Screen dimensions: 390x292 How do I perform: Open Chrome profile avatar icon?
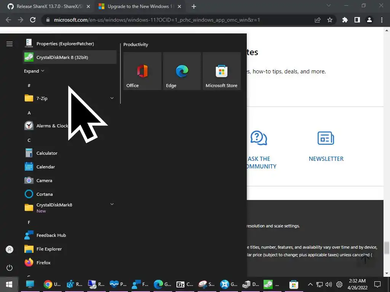coord(369,20)
